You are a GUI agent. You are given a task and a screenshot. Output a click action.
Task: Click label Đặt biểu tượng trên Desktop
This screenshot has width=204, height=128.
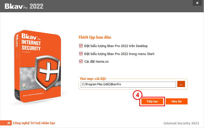(116, 46)
